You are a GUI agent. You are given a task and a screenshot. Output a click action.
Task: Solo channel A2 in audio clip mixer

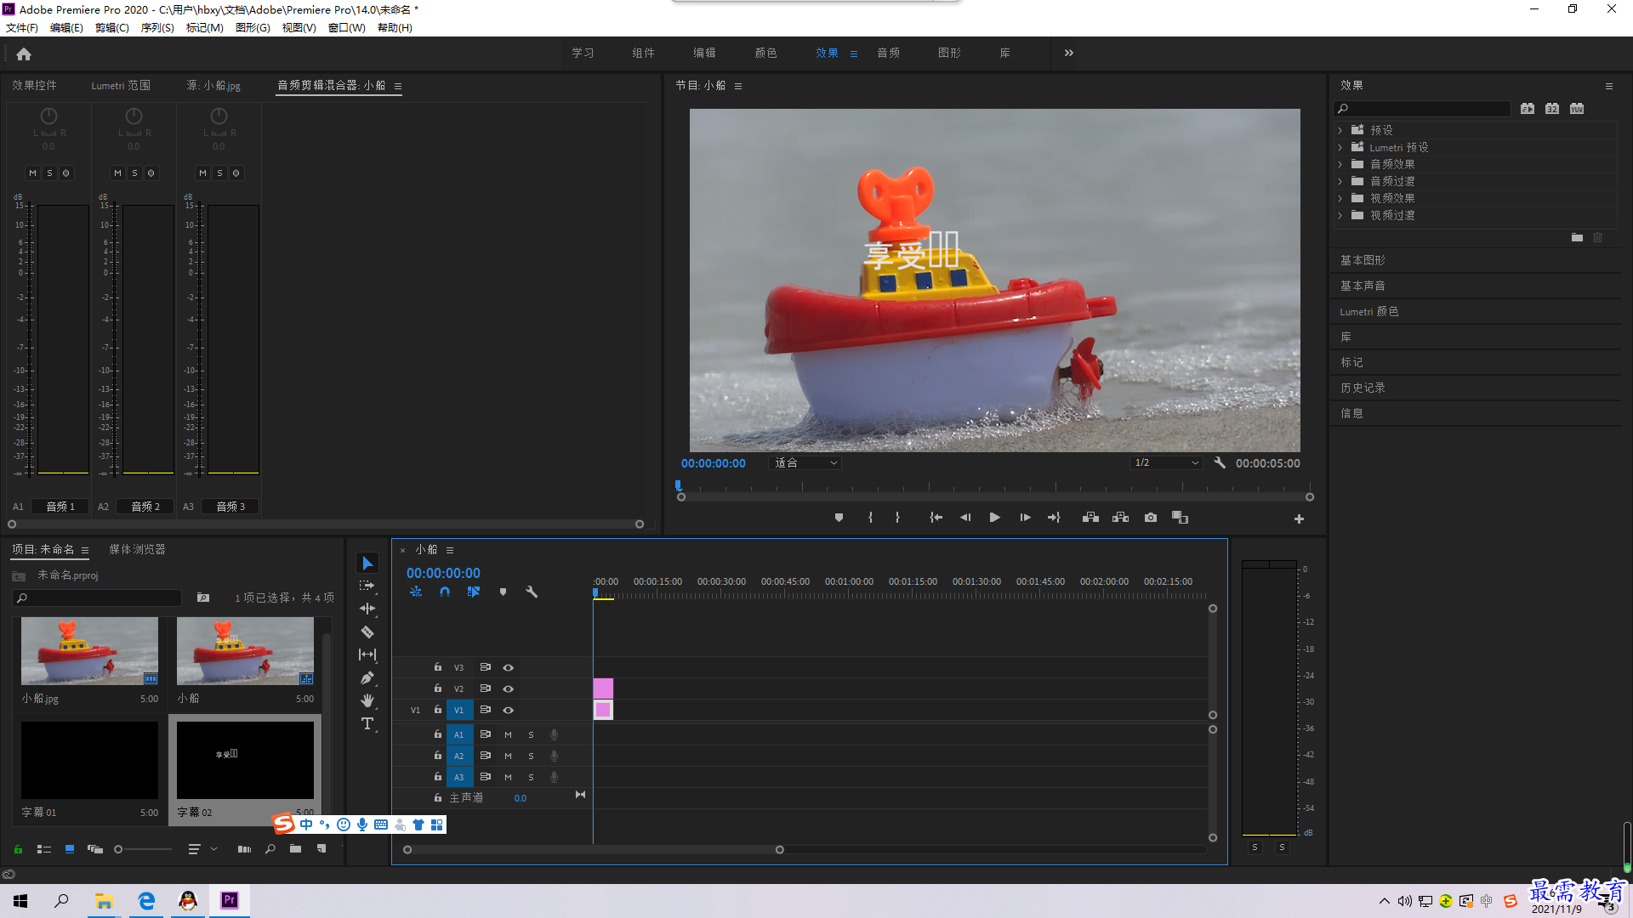coord(134,173)
